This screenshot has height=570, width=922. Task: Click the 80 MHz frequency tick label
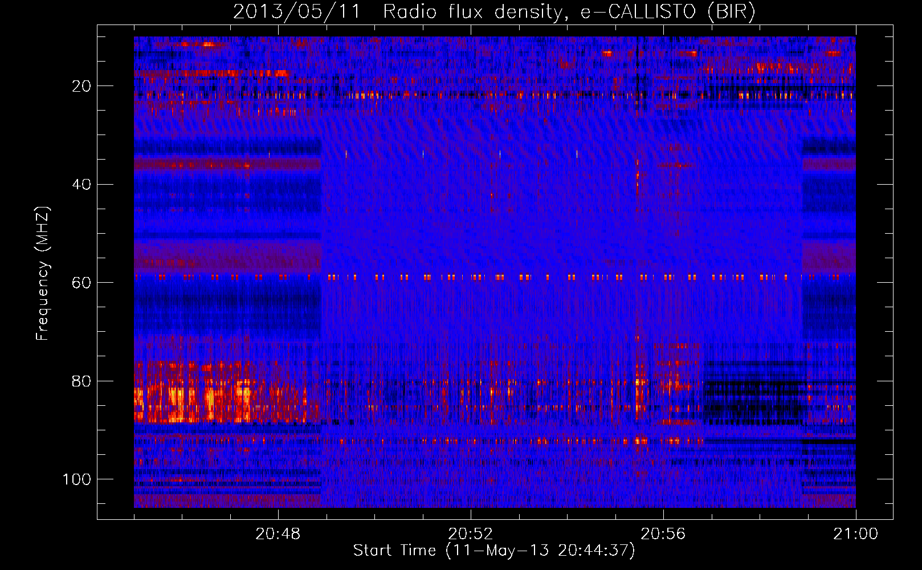82,381
